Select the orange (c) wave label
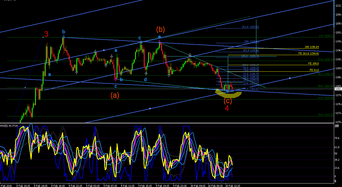 228,101
